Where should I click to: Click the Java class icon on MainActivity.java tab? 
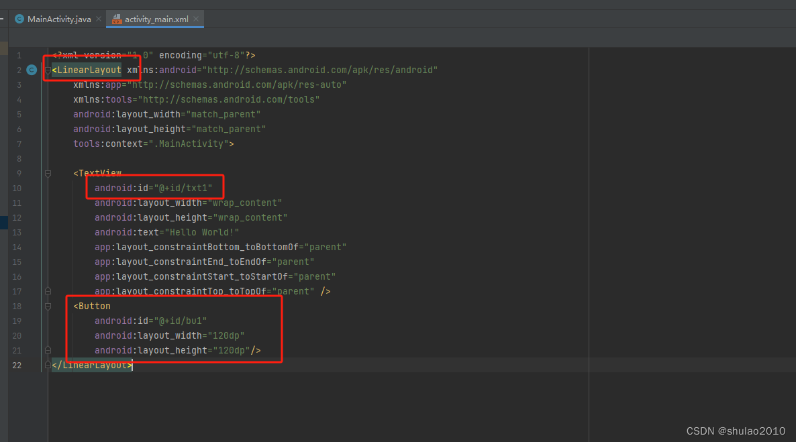pyautogui.click(x=19, y=19)
